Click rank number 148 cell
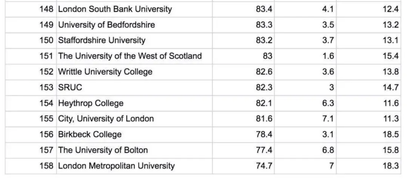 [x=31, y=9]
